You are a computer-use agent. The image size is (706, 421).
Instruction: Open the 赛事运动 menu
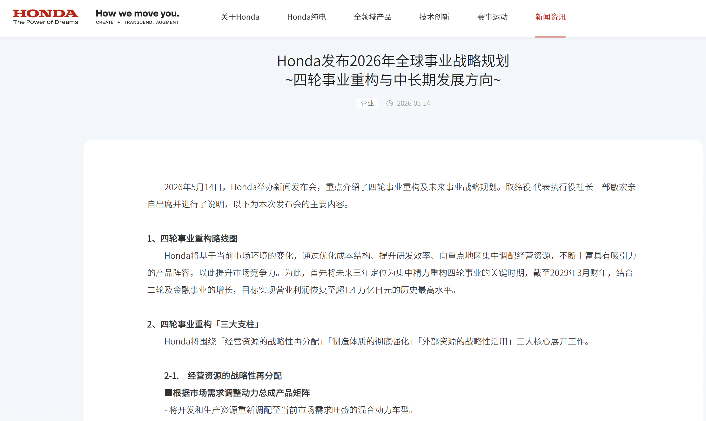[492, 17]
